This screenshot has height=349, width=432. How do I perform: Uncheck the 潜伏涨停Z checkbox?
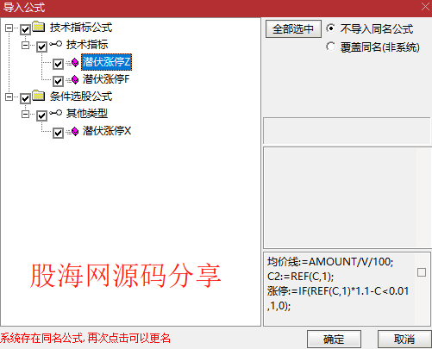[58, 64]
